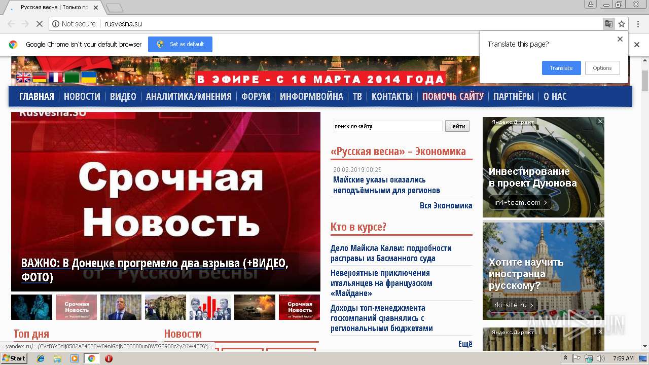Open headline about Donetsk explosions

tap(155, 270)
